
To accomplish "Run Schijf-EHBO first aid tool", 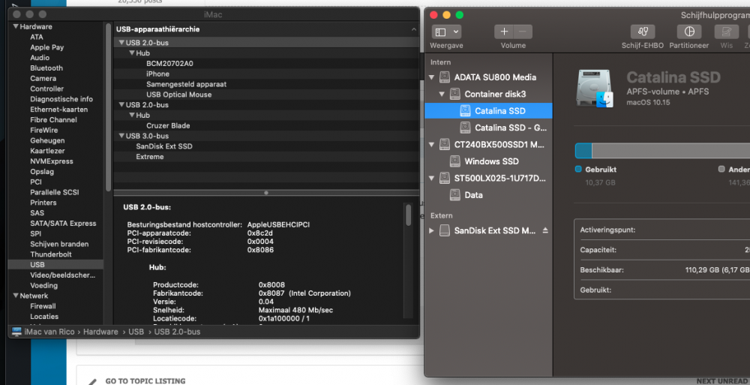I will 643,32.
